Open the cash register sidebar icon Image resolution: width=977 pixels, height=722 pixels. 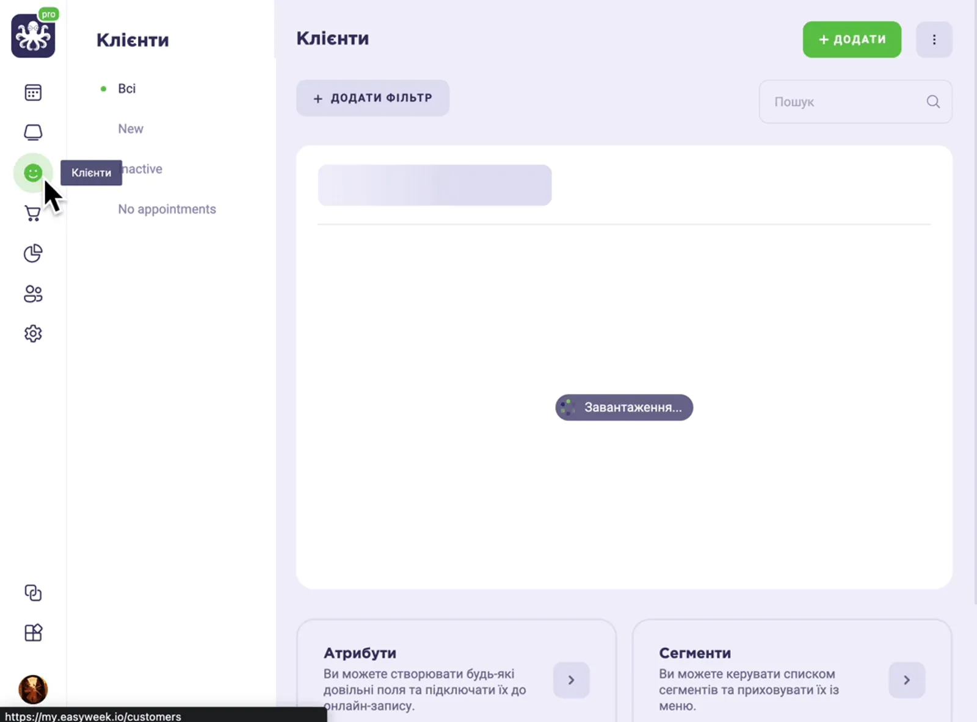click(33, 132)
